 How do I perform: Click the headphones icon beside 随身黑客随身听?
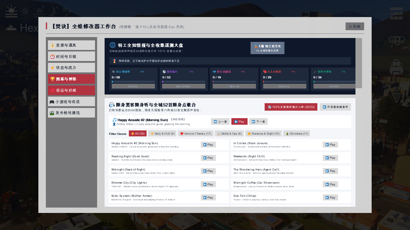click(112, 105)
